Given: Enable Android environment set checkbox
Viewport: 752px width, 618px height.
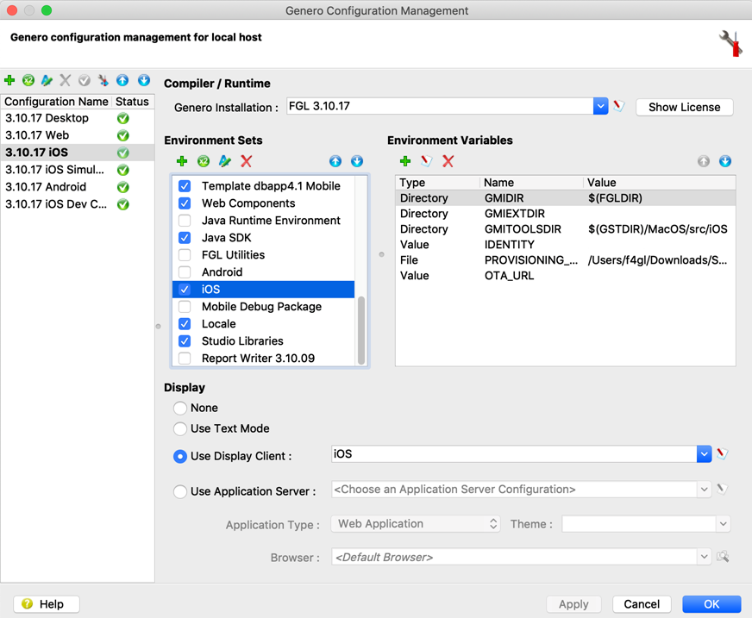Looking at the screenshot, I should (x=185, y=272).
